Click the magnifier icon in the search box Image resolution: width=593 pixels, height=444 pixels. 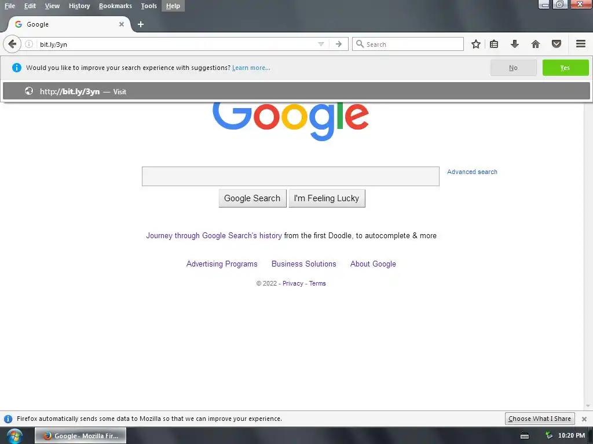[360, 44]
